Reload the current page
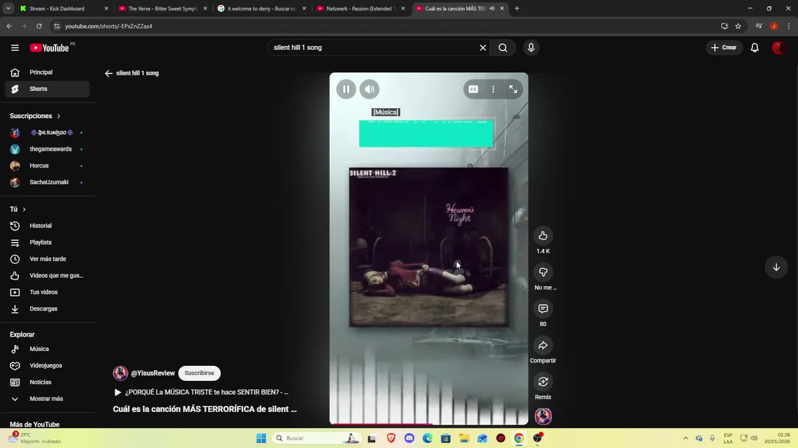 (39, 26)
